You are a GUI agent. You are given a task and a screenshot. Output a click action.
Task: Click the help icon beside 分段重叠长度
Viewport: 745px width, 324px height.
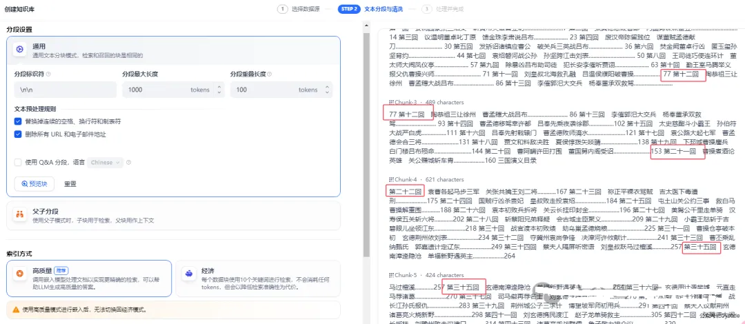click(x=270, y=74)
